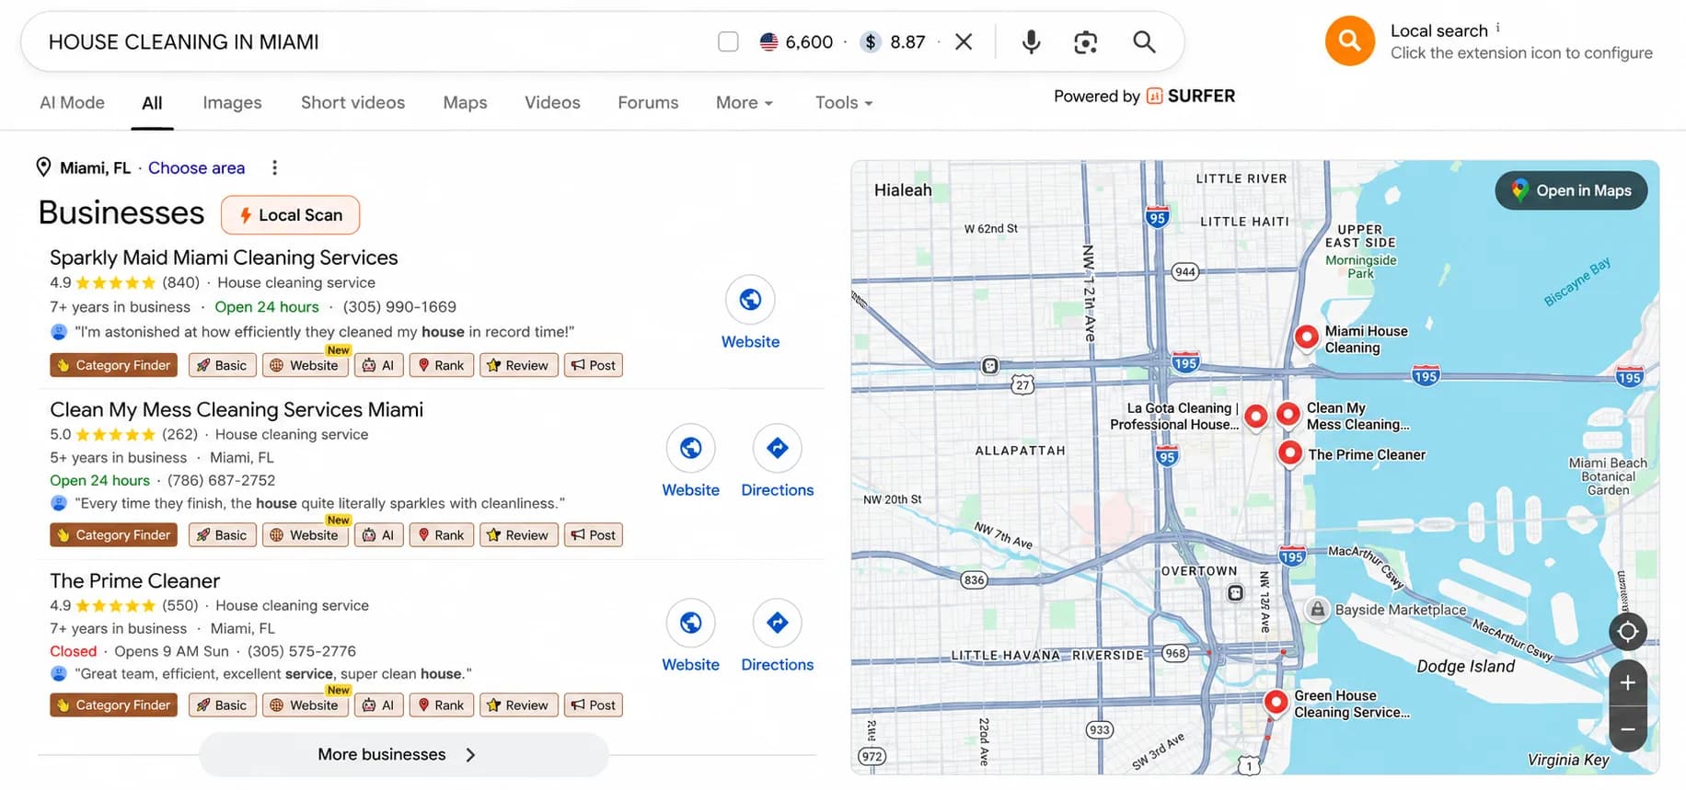Click Bayside Marketplace map marker

click(1318, 609)
